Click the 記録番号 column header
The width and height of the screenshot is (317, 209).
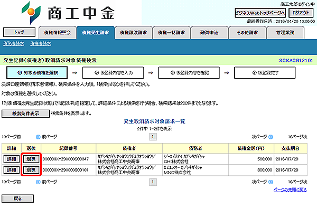(69, 148)
